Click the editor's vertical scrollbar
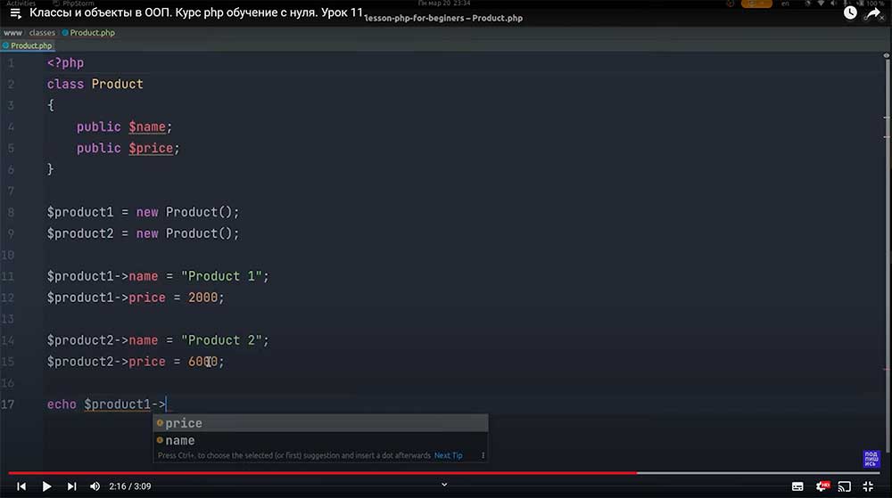 tap(887, 256)
